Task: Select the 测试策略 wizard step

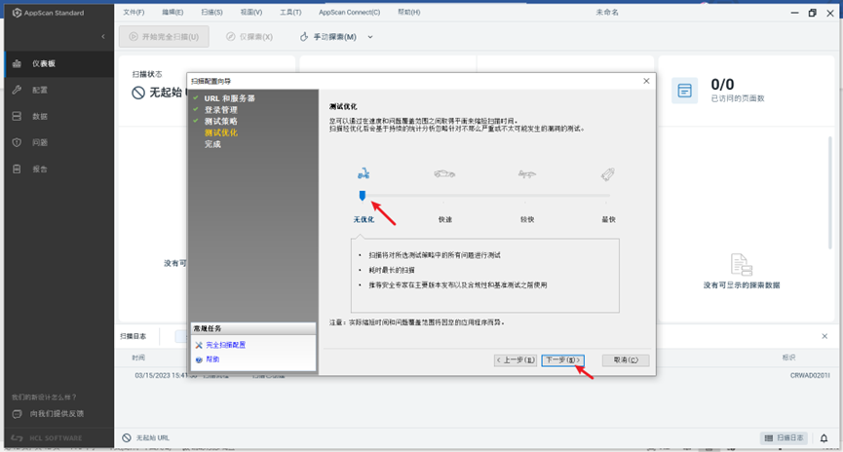Action: click(x=220, y=122)
